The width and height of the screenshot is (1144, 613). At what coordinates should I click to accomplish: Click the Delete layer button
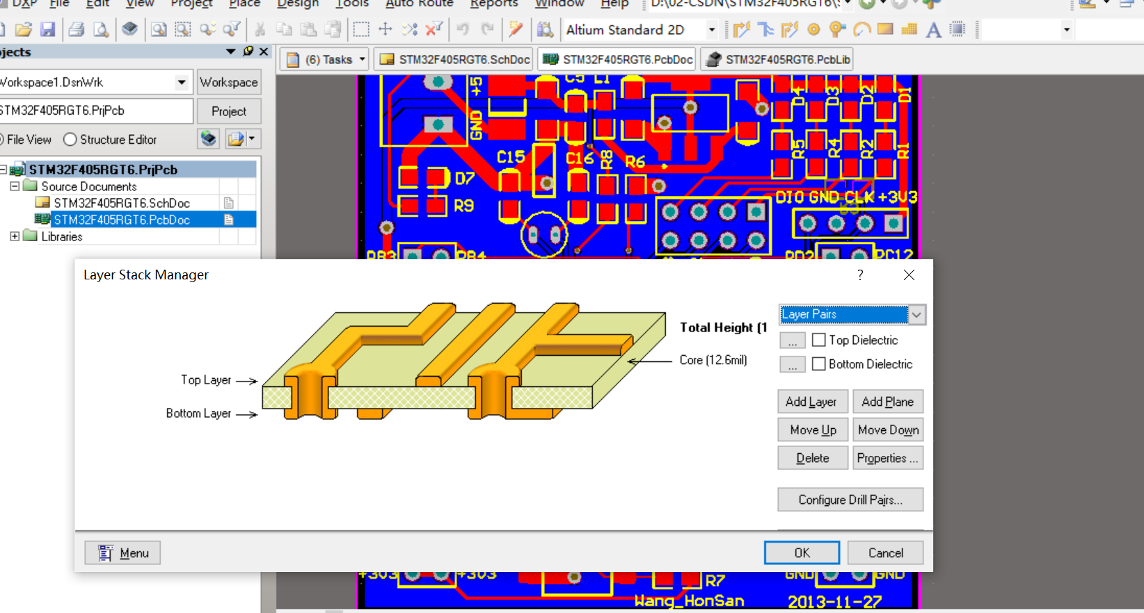coord(813,458)
